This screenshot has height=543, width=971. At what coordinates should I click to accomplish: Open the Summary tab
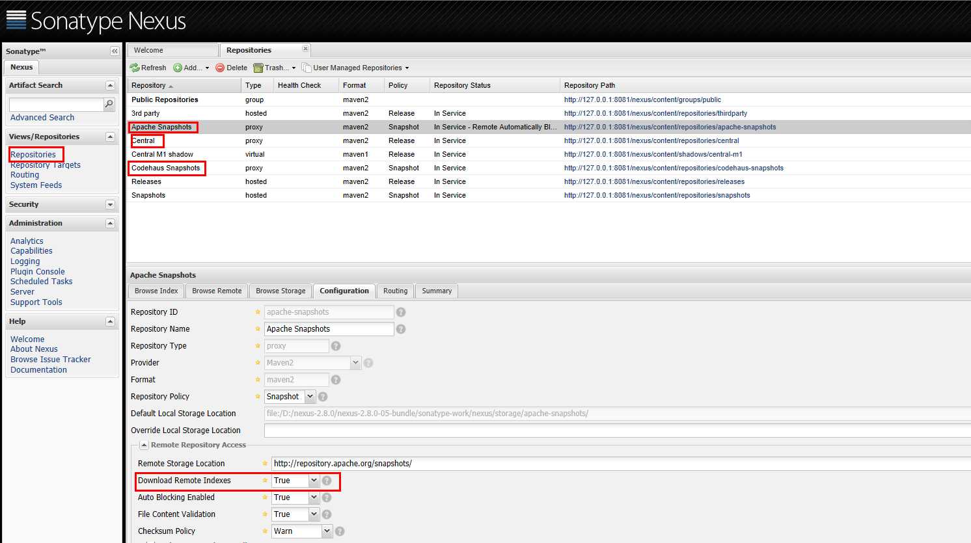click(437, 291)
